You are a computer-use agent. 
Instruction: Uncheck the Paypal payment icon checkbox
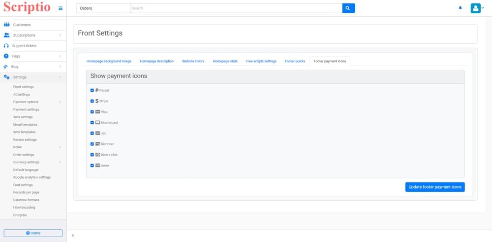92,90
